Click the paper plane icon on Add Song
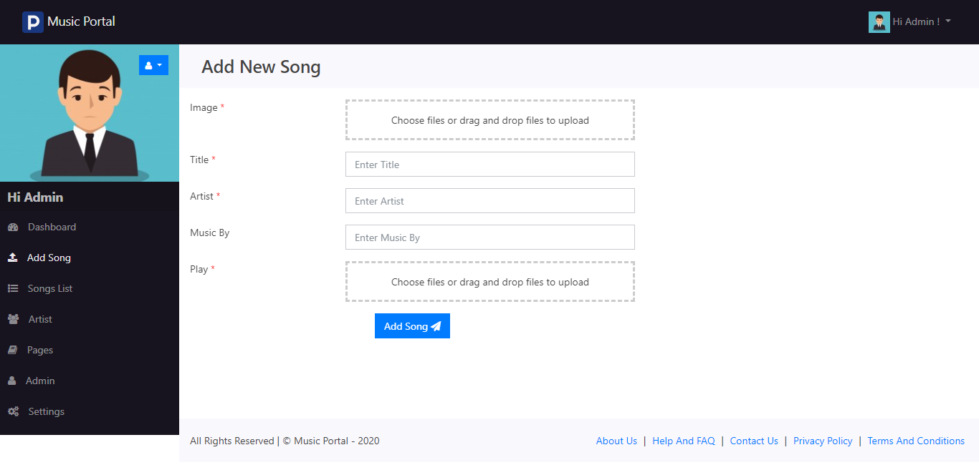 tap(436, 325)
